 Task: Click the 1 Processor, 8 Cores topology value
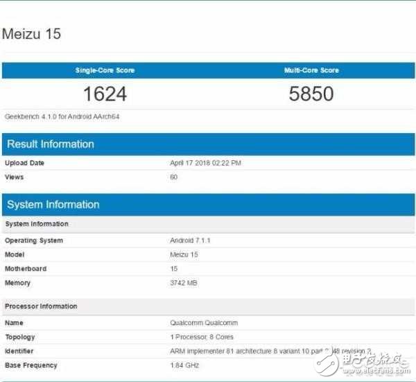[200, 337]
